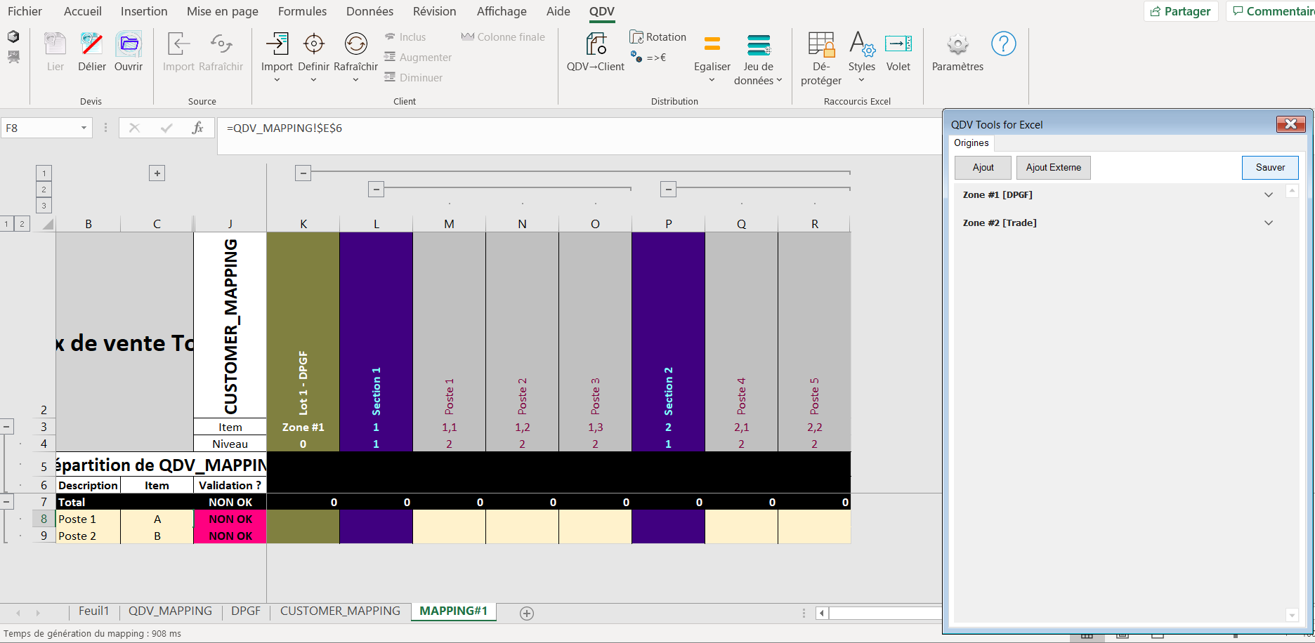The width and height of the screenshot is (1315, 643).
Task: Select column K header
Action: (303, 225)
